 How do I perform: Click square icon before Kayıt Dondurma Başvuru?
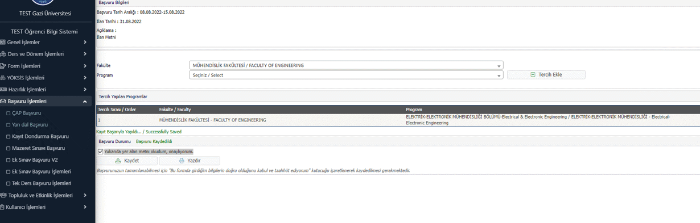8,137
